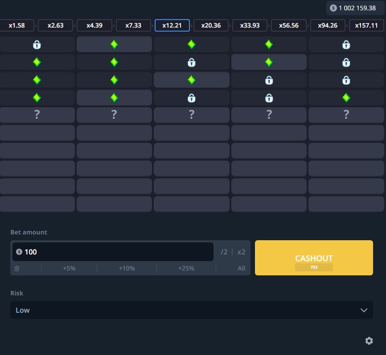The height and width of the screenshot is (355, 386).
Task: Click the green diamond in top row second column
Action: (x=114, y=44)
